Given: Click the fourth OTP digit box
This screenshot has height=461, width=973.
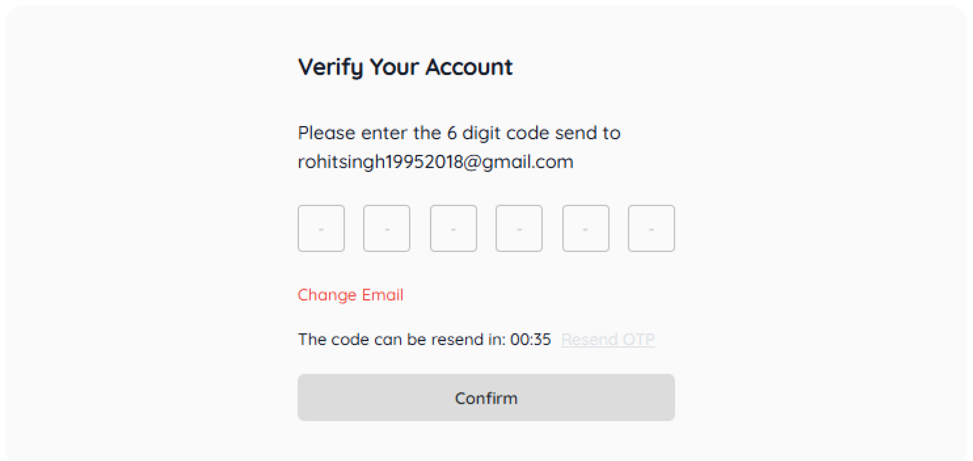Looking at the screenshot, I should [519, 228].
